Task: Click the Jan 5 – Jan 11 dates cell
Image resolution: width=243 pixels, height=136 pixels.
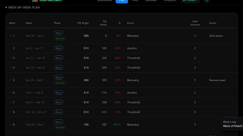Action: 35,48
